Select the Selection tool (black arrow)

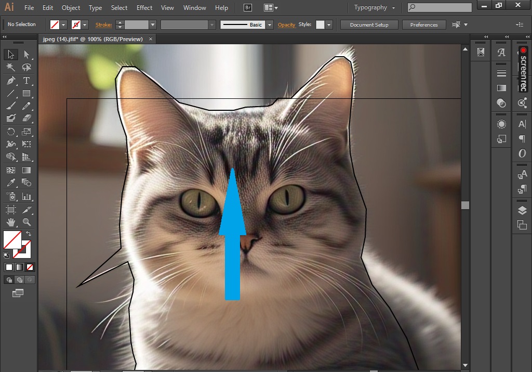(x=11, y=54)
